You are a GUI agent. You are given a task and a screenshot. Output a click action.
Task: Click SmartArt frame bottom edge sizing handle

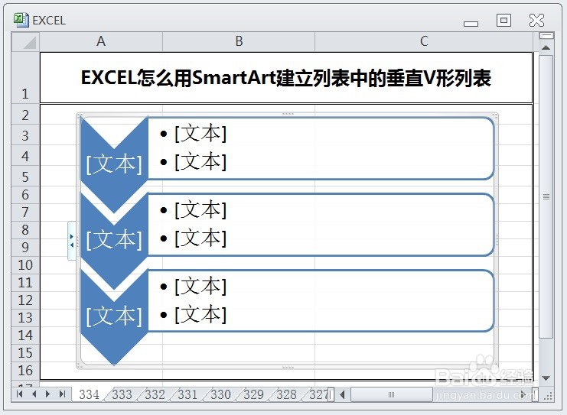coord(288,368)
